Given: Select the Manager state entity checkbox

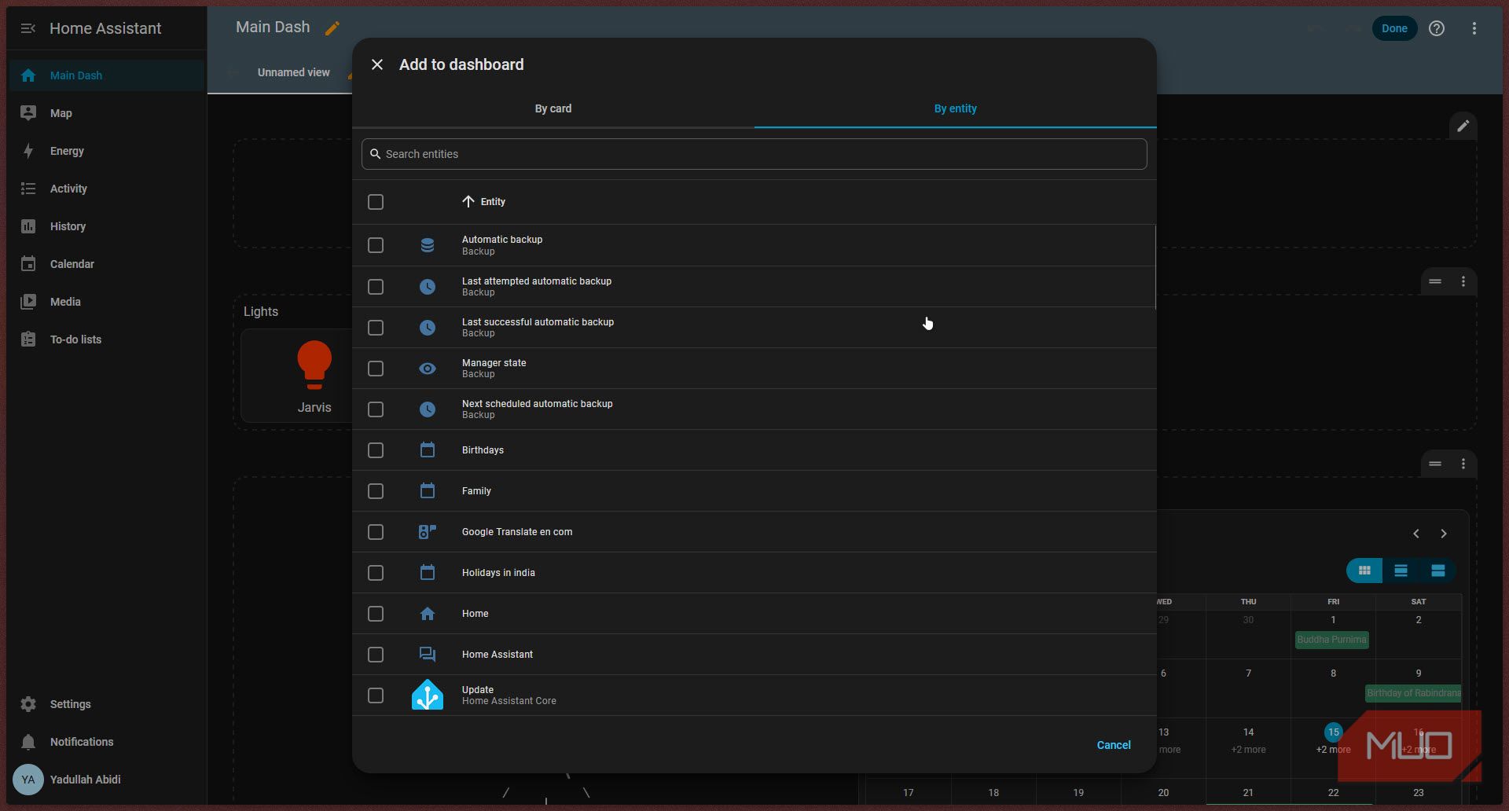Looking at the screenshot, I should (376, 369).
